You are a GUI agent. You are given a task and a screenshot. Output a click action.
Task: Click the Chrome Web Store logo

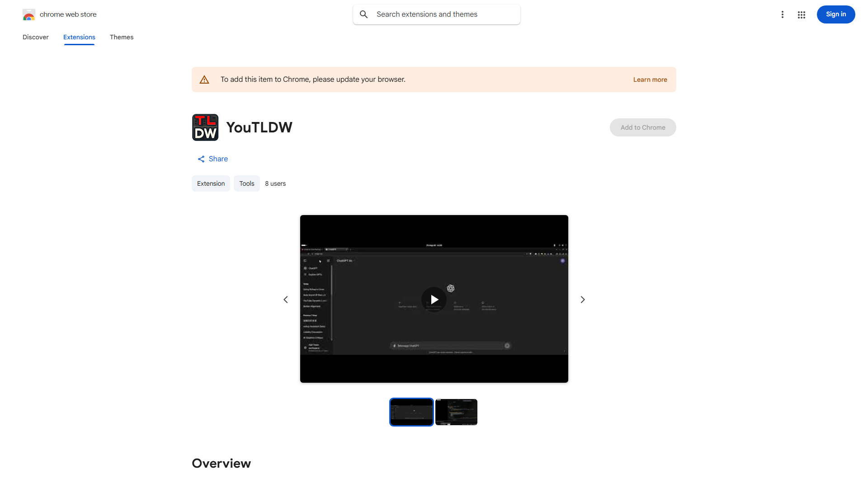pyautogui.click(x=29, y=14)
